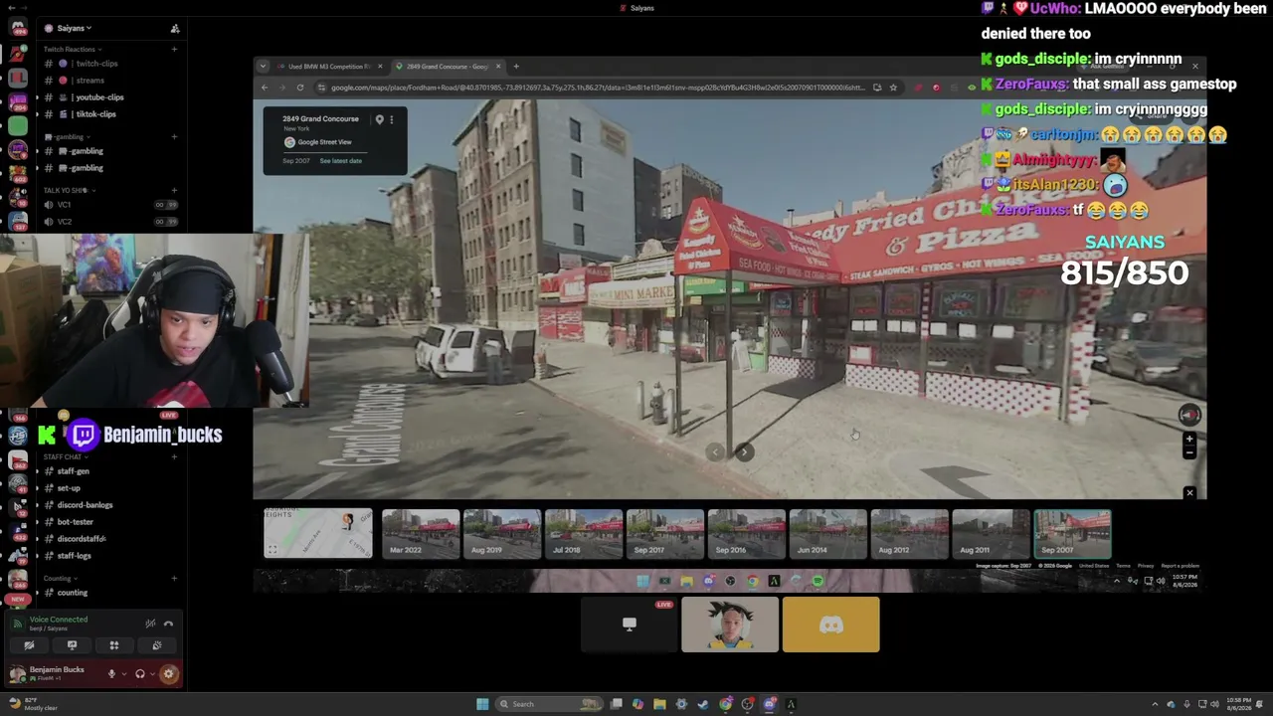Select the Jun 2014 Street View image
The width and height of the screenshot is (1273, 716).
[x=828, y=534]
